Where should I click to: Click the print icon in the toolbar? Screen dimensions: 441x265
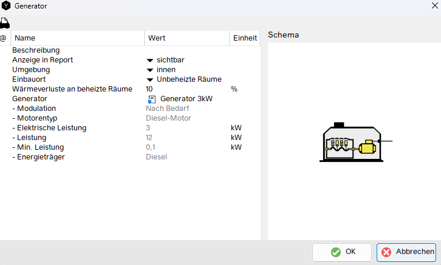coord(5,23)
